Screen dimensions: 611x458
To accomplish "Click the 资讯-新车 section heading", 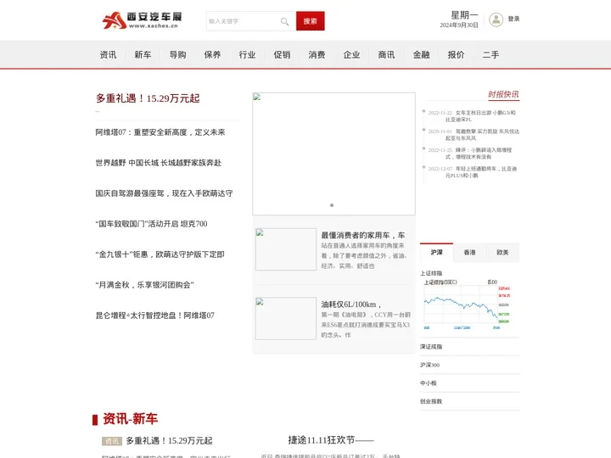I will coord(130,419).
